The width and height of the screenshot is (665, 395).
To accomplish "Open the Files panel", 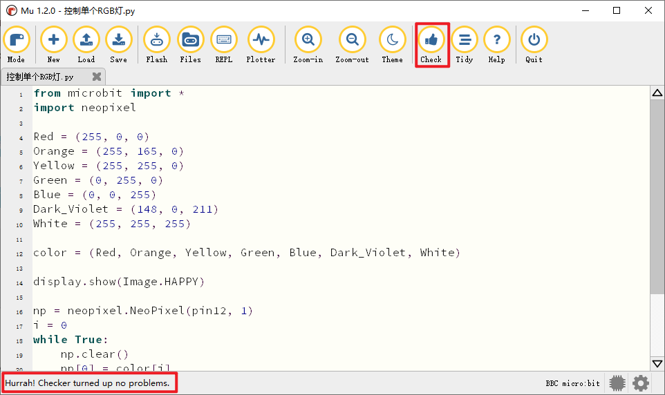I will coord(190,44).
